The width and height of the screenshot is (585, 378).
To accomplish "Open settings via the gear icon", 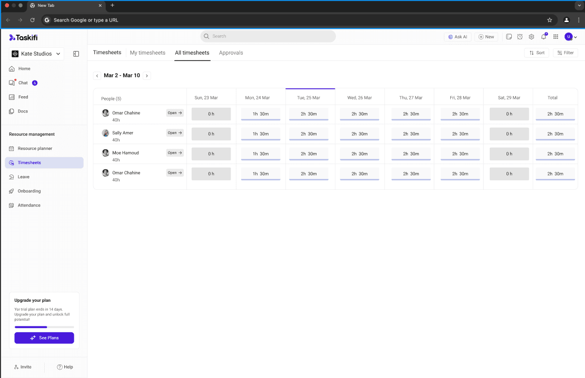I will click(x=531, y=37).
